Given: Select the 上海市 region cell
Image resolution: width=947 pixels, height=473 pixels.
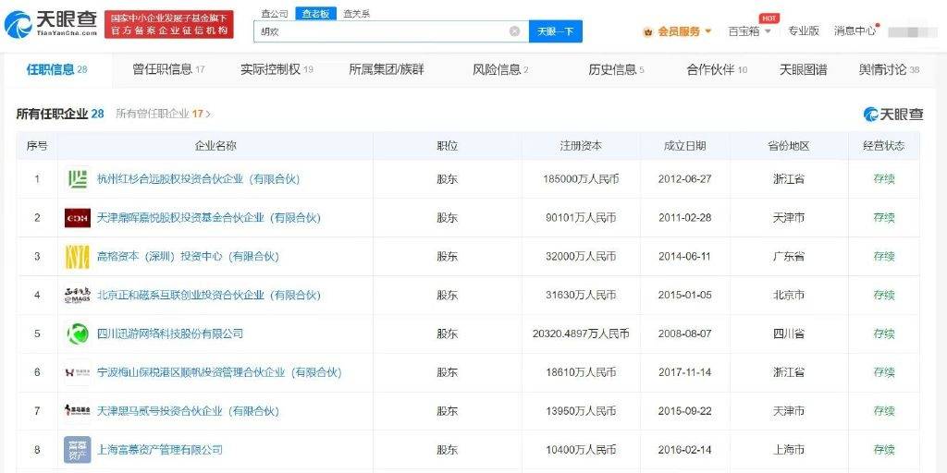Looking at the screenshot, I should coord(789,450).
